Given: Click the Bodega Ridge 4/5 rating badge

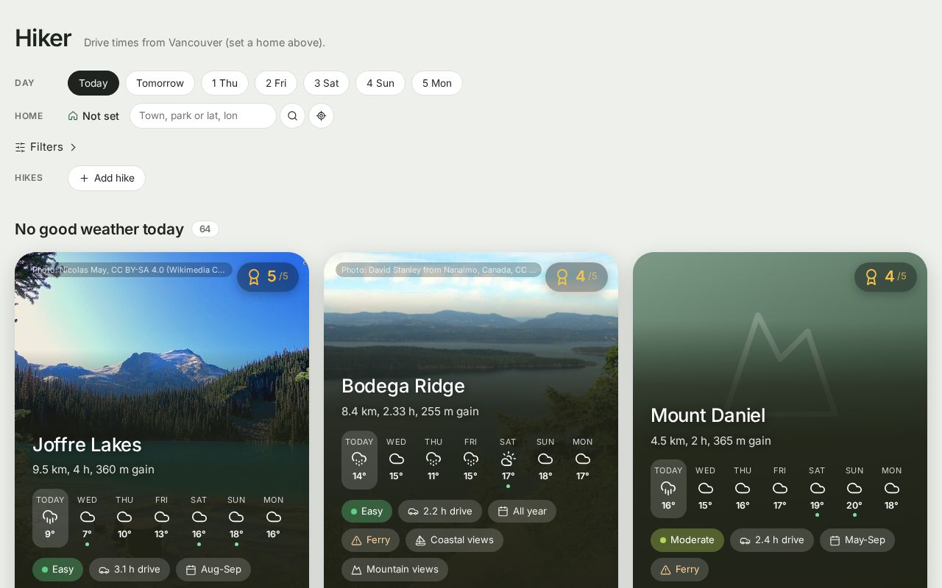Looking at the screenshot, I should tap(576, 276).
